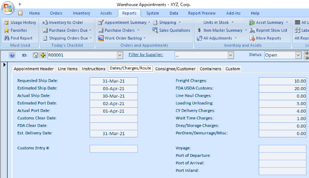Click the delete record icon beside ID
309x178 pixels.
tap(36, 55)
